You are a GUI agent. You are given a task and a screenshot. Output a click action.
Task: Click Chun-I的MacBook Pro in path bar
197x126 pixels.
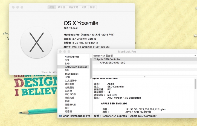[77, 116]
